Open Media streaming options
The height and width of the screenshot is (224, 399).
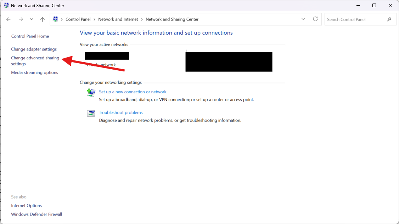point(35,72)
